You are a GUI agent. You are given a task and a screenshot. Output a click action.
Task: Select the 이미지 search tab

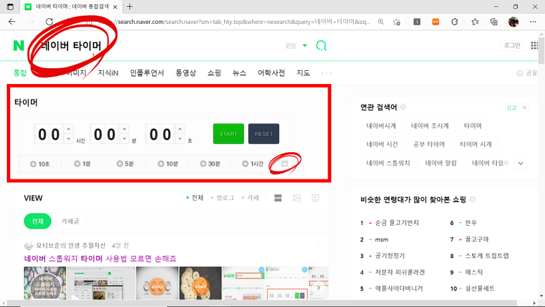(76, 73)
